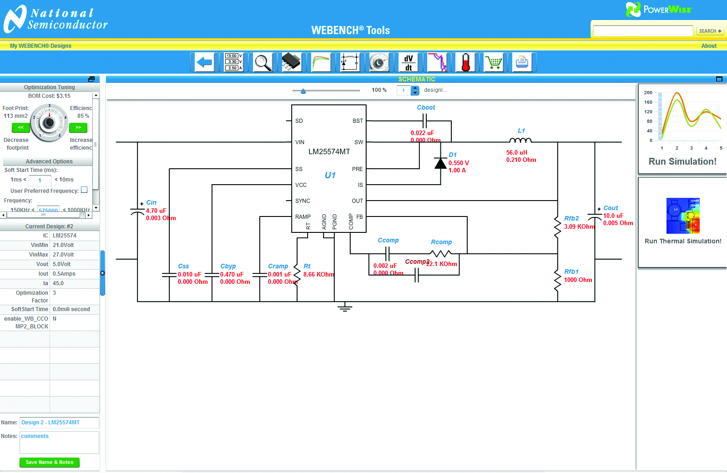Toggle the User Preferred Frequency checkbox
Viewport: 727px width, 473px height.
pyautogui.click(x=84, y=190)
